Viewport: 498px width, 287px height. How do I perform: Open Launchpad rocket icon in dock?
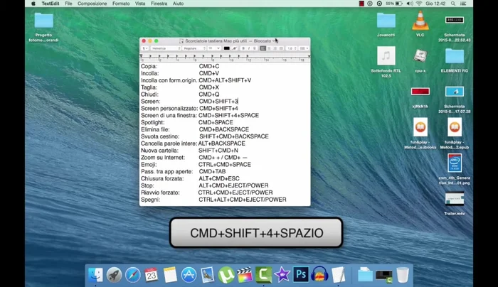tap(114, 275)
